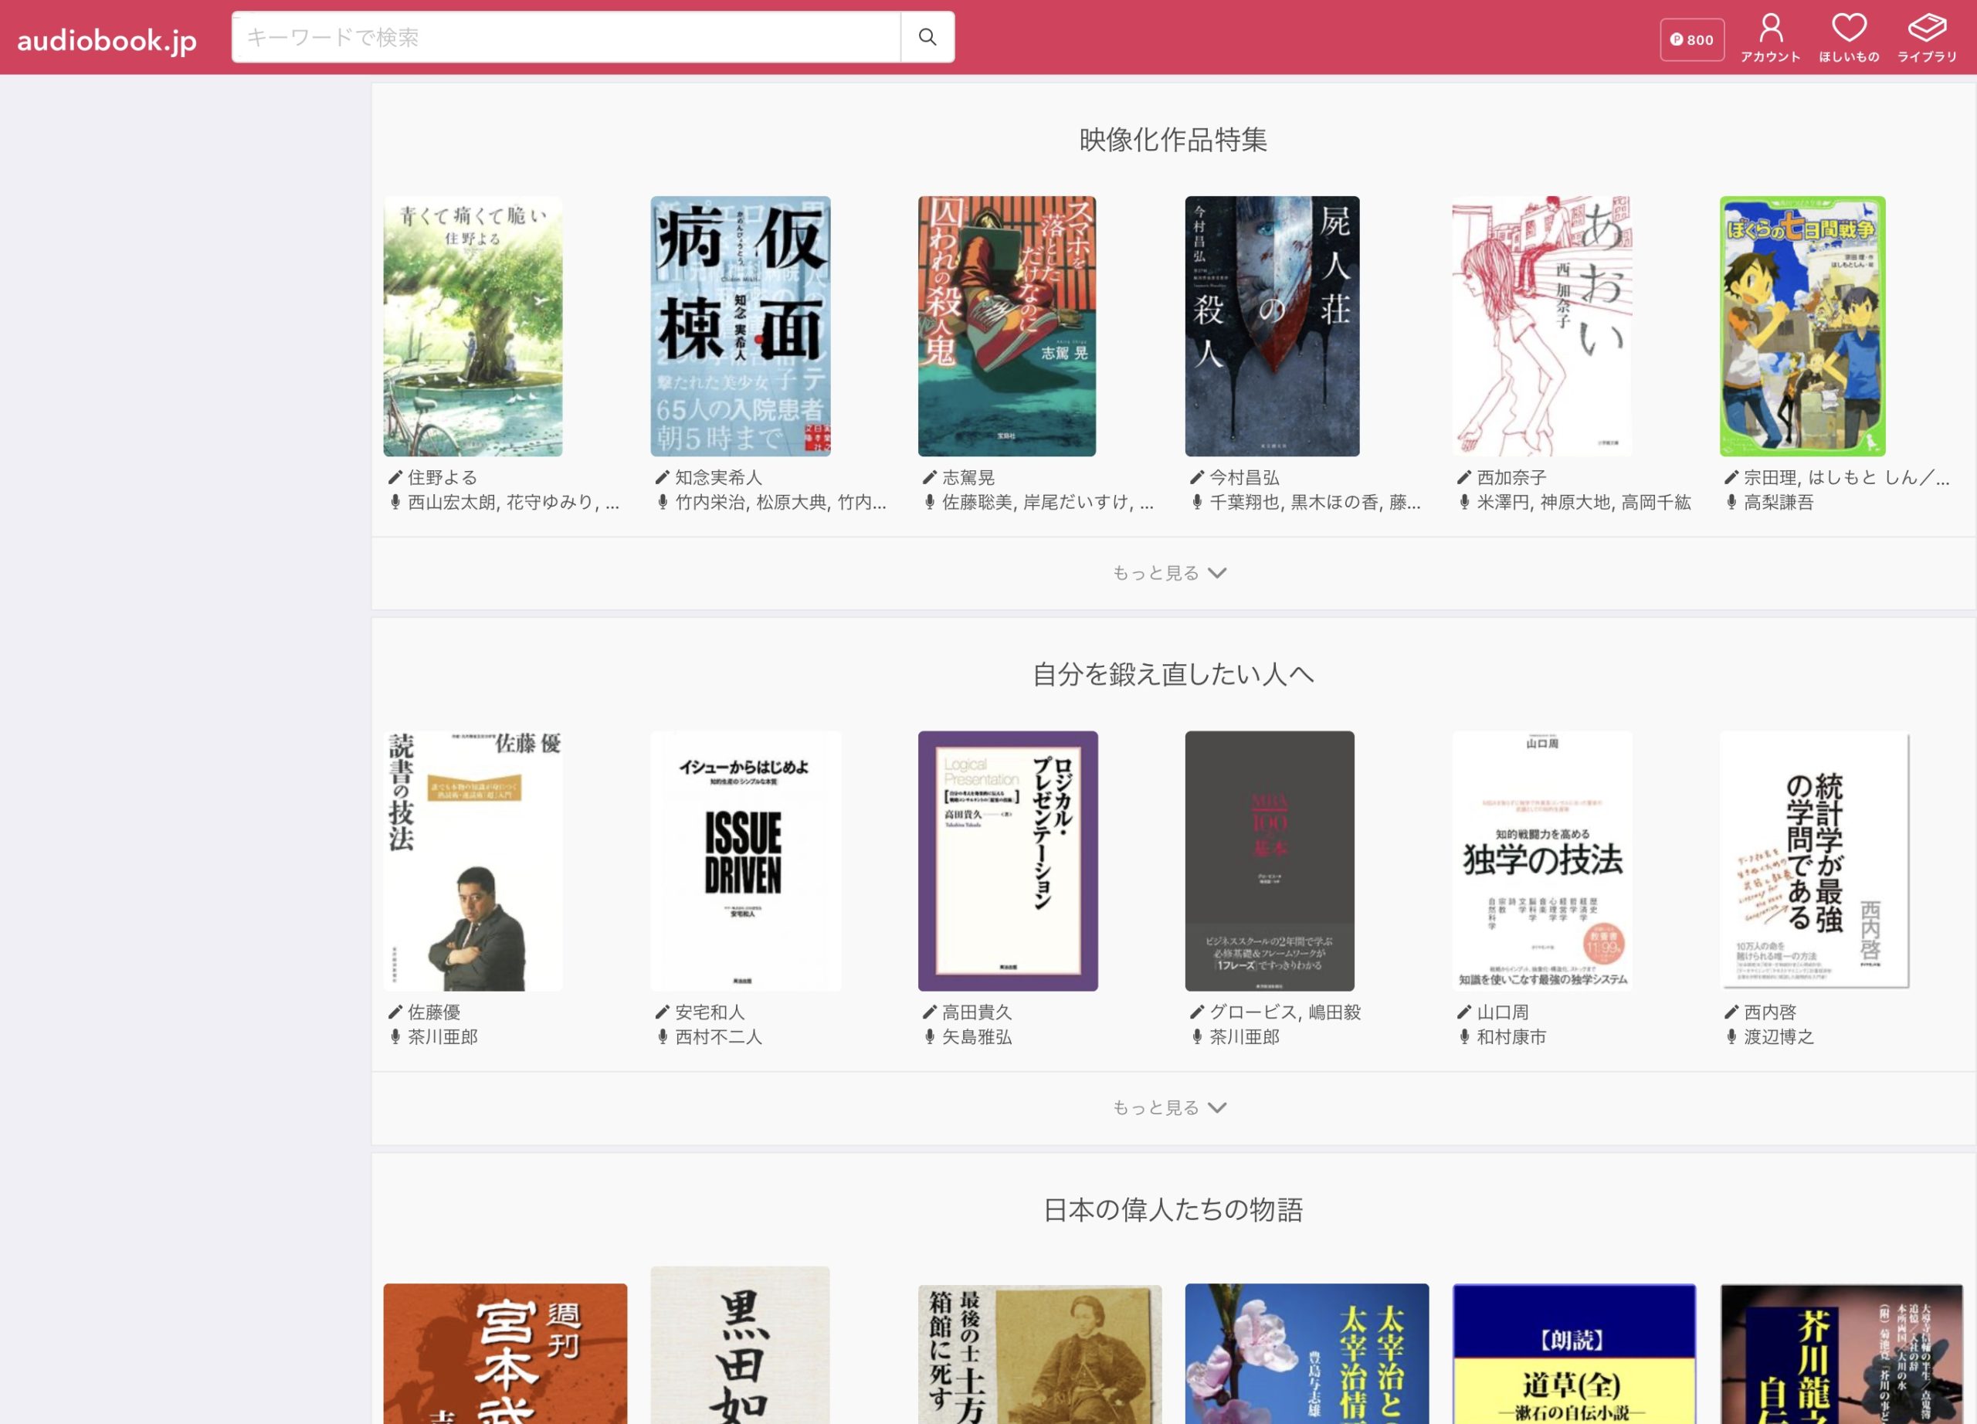Screen dimensions: 1977x1424
Task: Open the スマホを落としただけなのに book cover
Action: click(1007, 326)
